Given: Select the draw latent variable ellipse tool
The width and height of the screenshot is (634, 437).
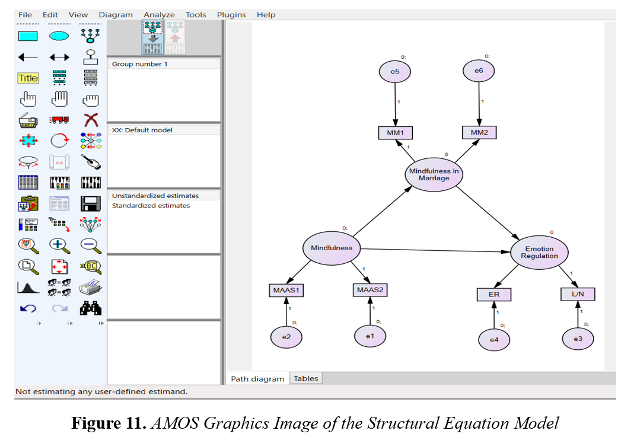Looking at the screenshot, I should tap(59, 36).
